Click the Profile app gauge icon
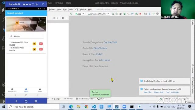 point(132,14)
